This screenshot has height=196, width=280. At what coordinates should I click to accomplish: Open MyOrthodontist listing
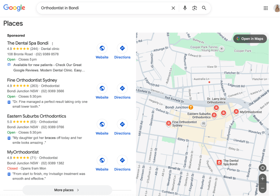(23, 152)
